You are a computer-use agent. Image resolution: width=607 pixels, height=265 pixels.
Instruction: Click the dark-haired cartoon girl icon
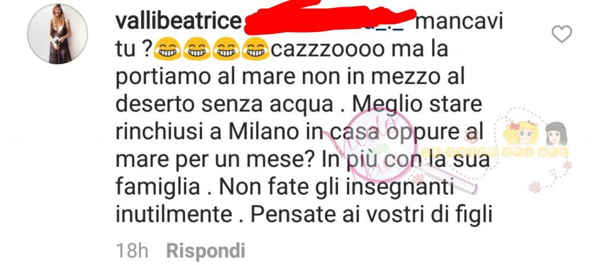(556, 133)
